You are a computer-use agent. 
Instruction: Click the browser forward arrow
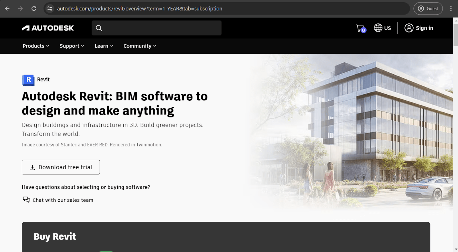(20, 9)
